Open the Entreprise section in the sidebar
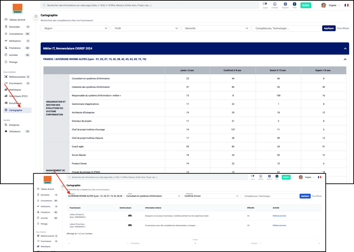Screen dimensions: 354x252 [x=14, y=125]
